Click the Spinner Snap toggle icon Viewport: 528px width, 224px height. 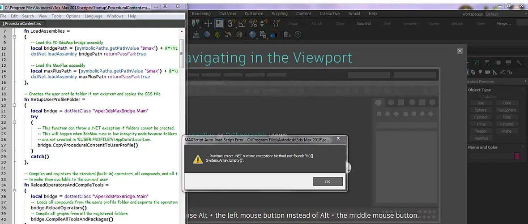click(x=264, y=23)
